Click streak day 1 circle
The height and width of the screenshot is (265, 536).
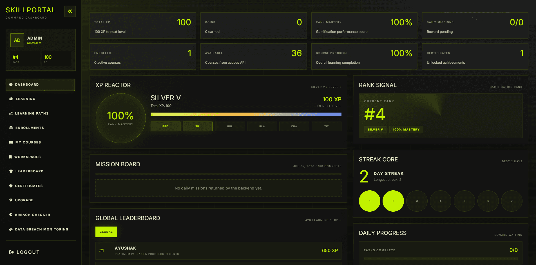(x=370, y=201)
